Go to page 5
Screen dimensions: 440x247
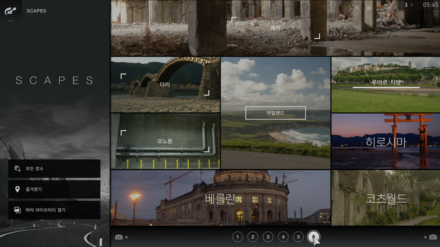(x=298, y=237)
